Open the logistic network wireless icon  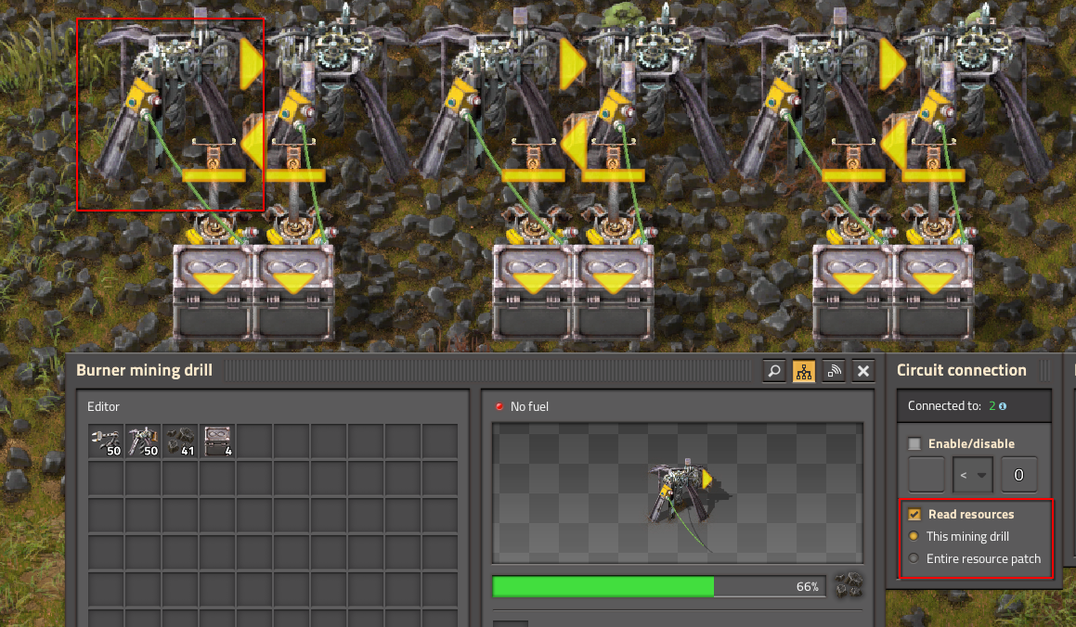tap(834, 371)
